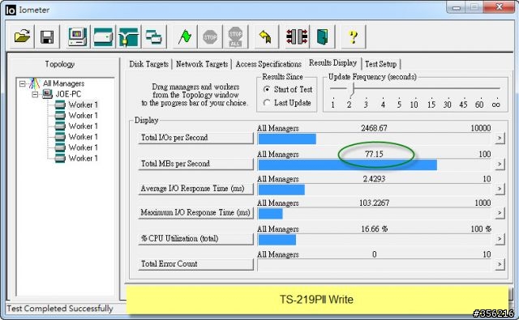Click the Stop All tests icon

point(235,36)
